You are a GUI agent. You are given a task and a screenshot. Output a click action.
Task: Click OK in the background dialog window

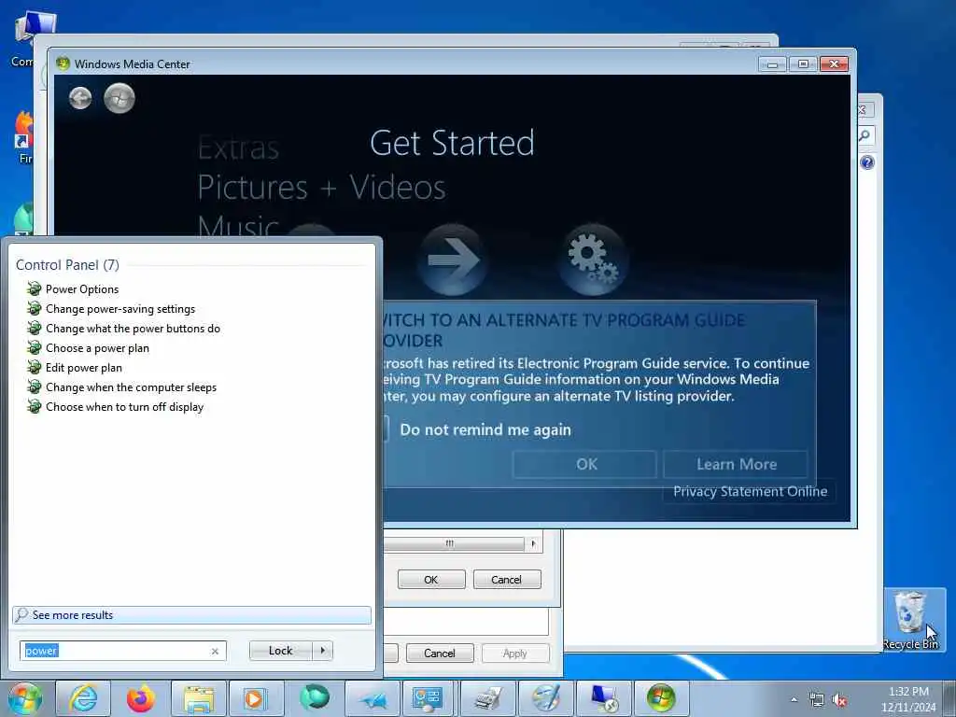pos(431,579)
